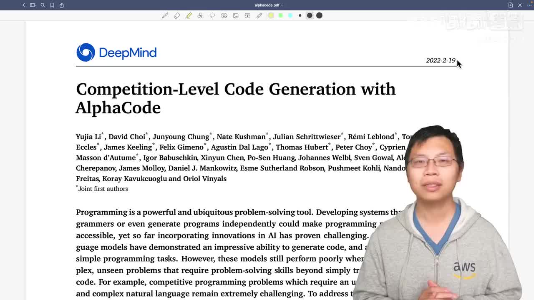534x300 pixels.
Task: Click author name Igor Babuschkin
Action: coord(170,157)
